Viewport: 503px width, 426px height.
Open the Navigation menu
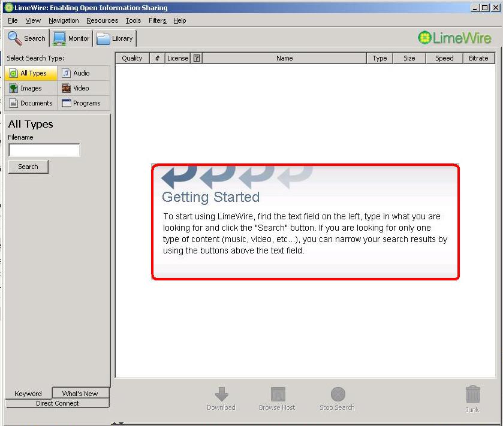tap(64, 20)
